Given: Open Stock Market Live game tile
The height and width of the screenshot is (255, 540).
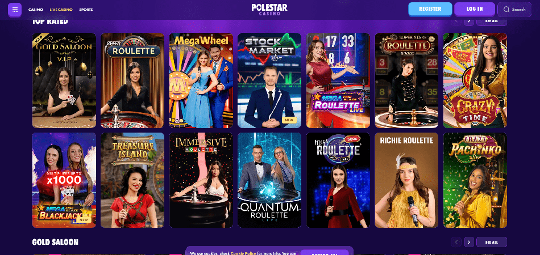Looking at the screenshot, I should tap(269, 80).
